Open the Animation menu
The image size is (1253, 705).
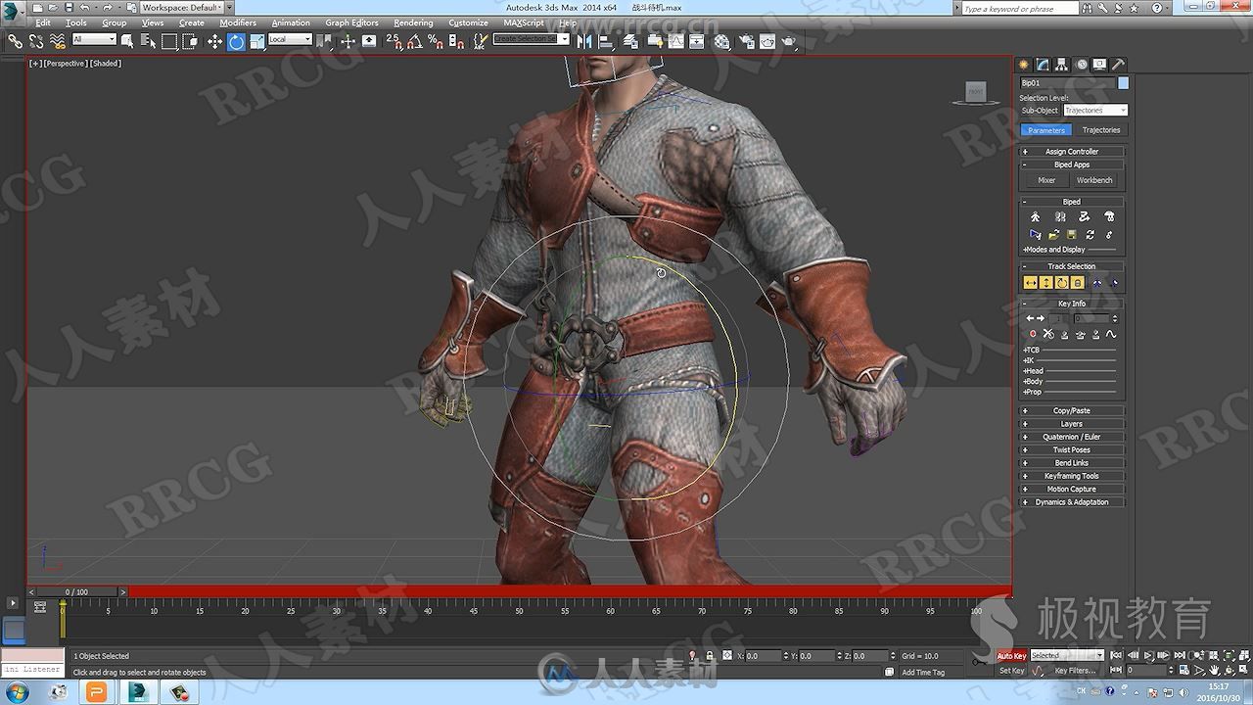(291, 23)
